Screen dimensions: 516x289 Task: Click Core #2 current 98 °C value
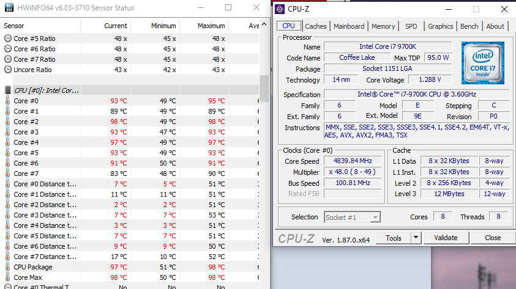(x=119, y=122)
